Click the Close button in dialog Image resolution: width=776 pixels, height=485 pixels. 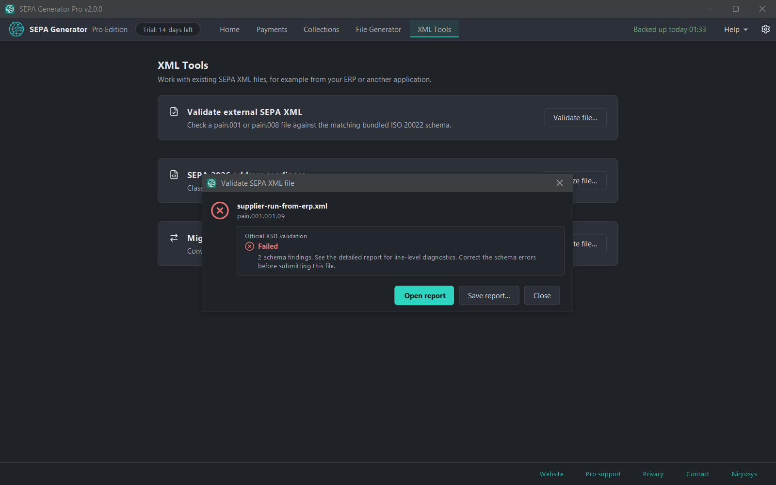tap(542, 295)
